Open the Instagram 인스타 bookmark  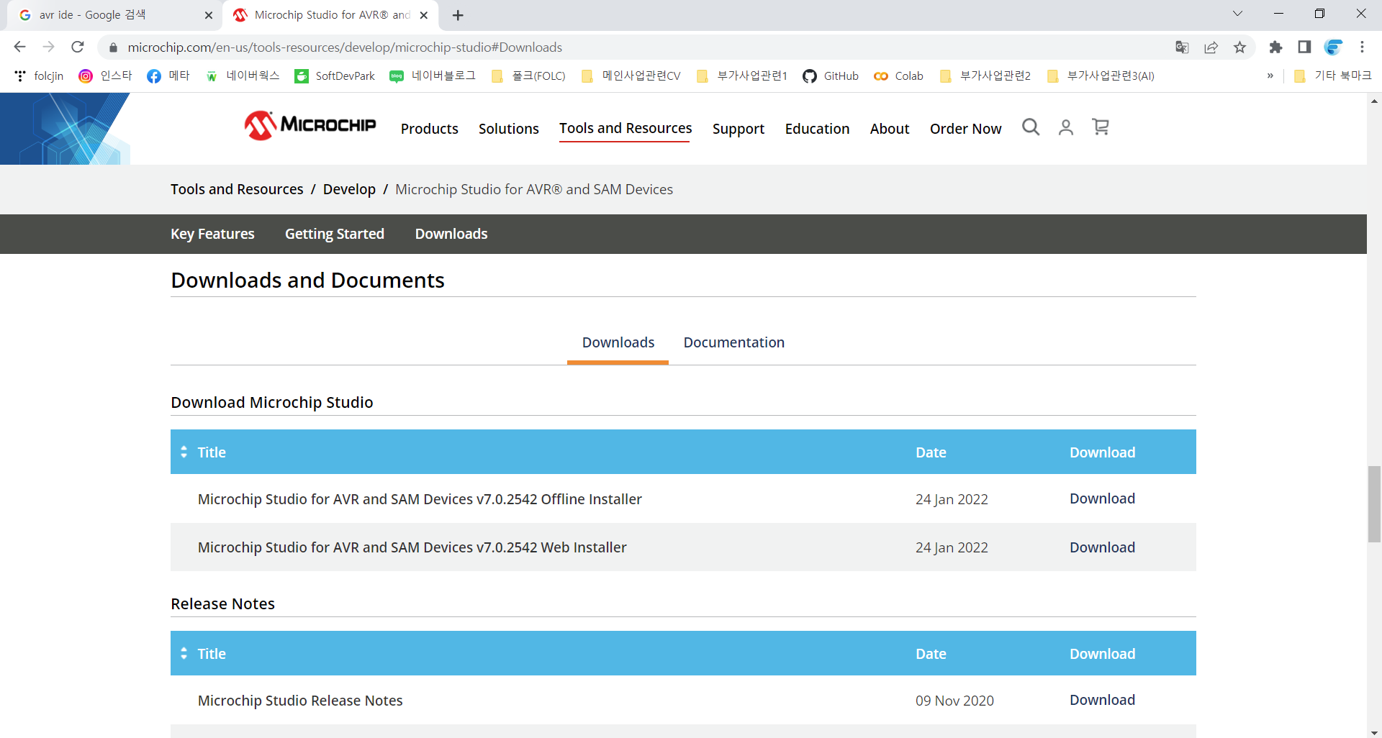coord(105,76)
